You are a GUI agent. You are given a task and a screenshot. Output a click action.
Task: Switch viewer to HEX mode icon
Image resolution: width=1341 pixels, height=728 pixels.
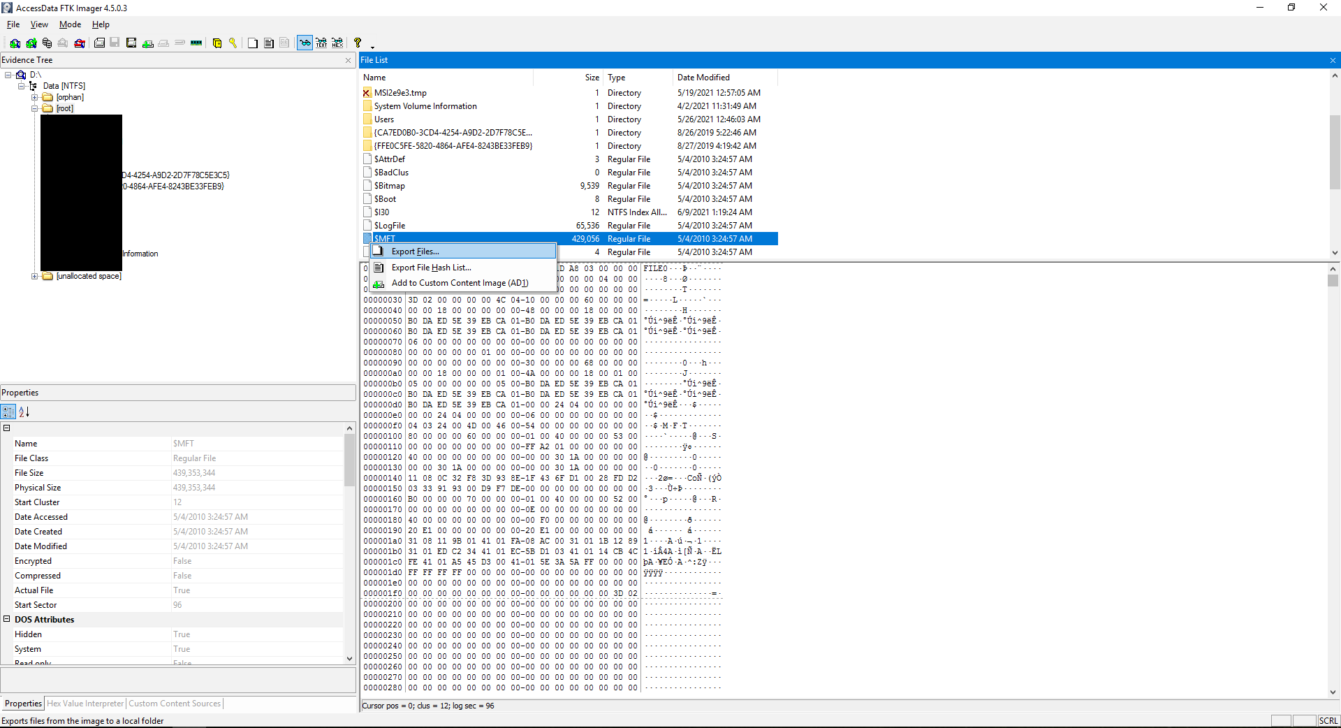pos(337,43)
